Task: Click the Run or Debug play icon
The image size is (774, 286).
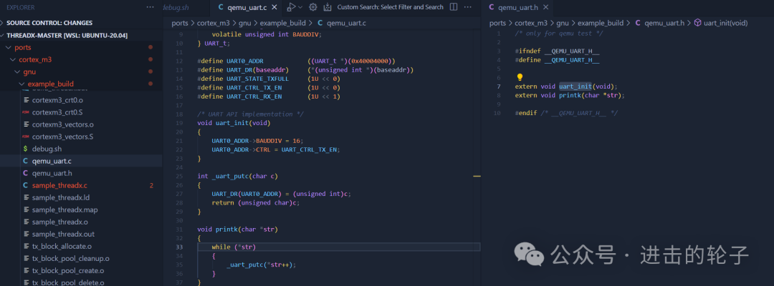Action: (x=291, y=7)
